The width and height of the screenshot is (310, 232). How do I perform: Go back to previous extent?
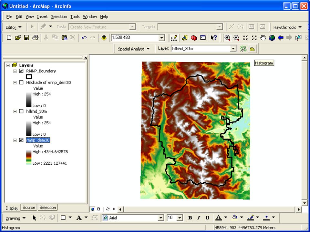(x=281, y=38)
